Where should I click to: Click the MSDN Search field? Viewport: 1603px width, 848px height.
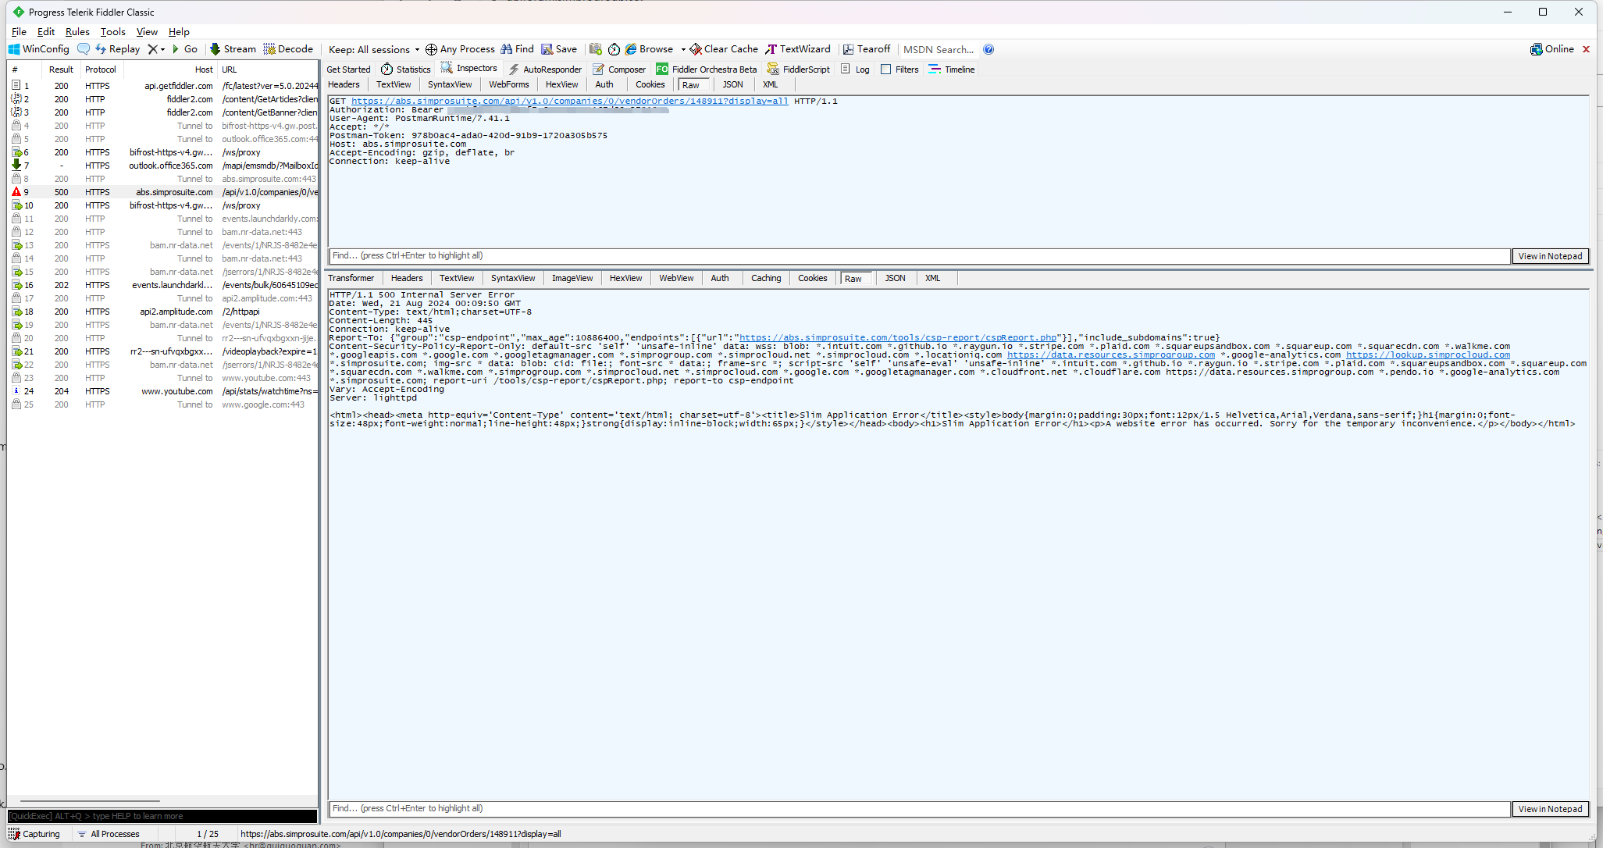pyautogui.click(x=939, y=49)
